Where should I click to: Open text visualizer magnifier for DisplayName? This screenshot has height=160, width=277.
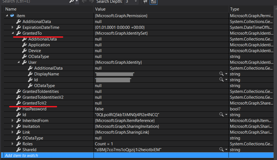(221, 73)
